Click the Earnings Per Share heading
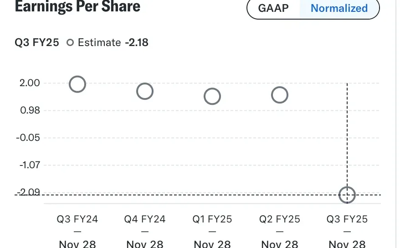 pyautogui.click(x=77, y=6)
